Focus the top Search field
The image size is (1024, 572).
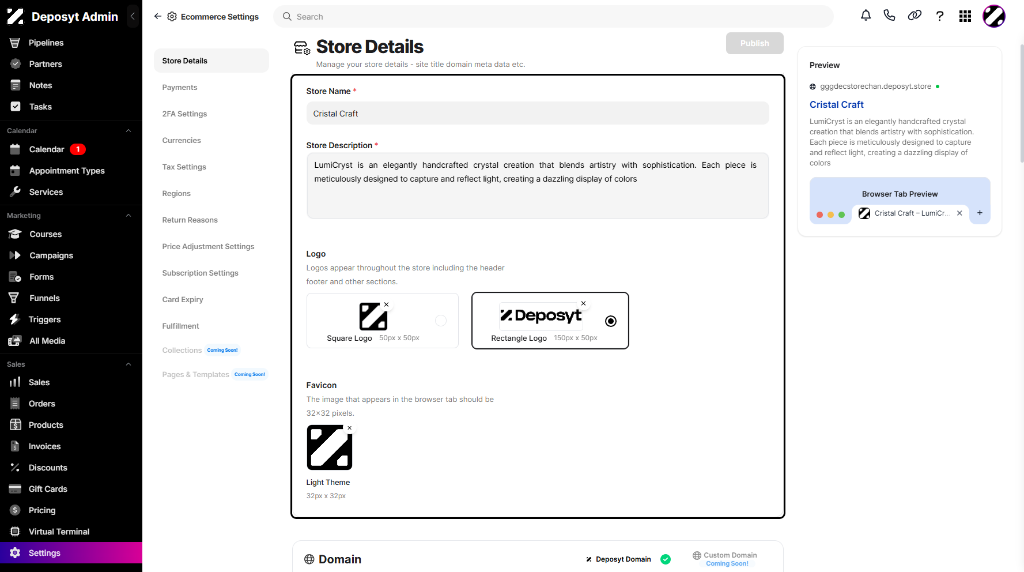(x=553, y=17)
